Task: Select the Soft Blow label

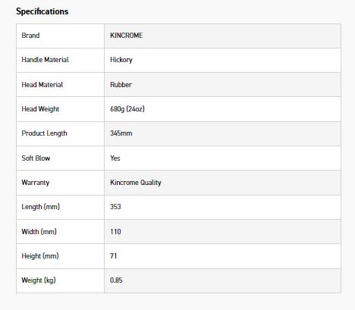Action: (36, 158)
